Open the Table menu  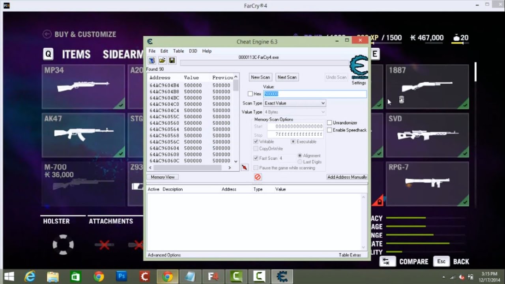pyautogui.click(x=178, y=51)
